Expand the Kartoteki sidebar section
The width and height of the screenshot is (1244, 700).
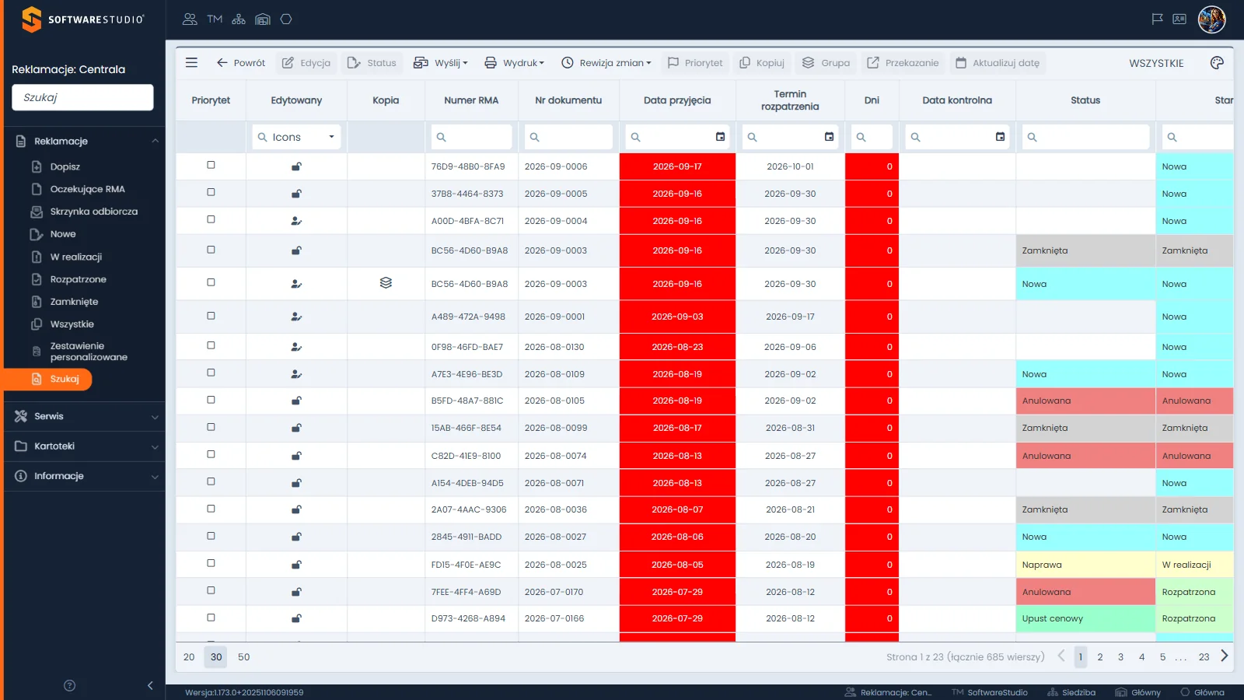pos(85,446)
